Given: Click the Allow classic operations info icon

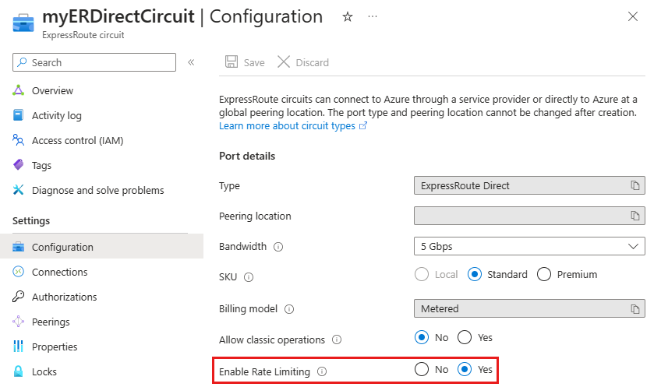Looking at the screenshot, I should point(337,340).
